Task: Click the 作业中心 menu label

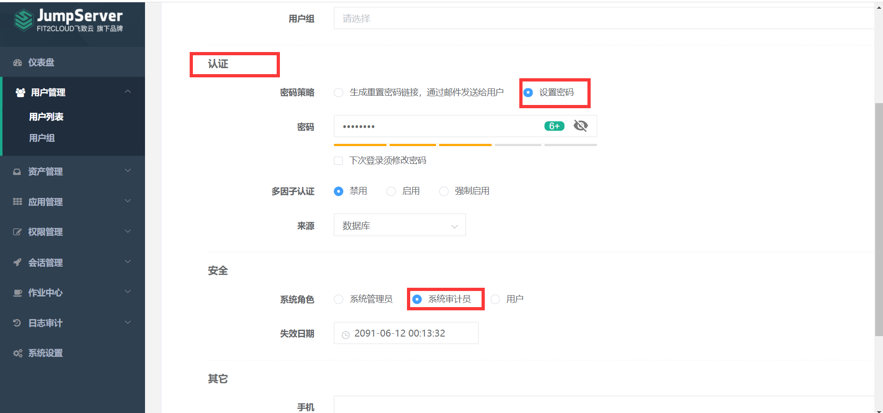Action: pyautogui.click(x=45, y=293)
